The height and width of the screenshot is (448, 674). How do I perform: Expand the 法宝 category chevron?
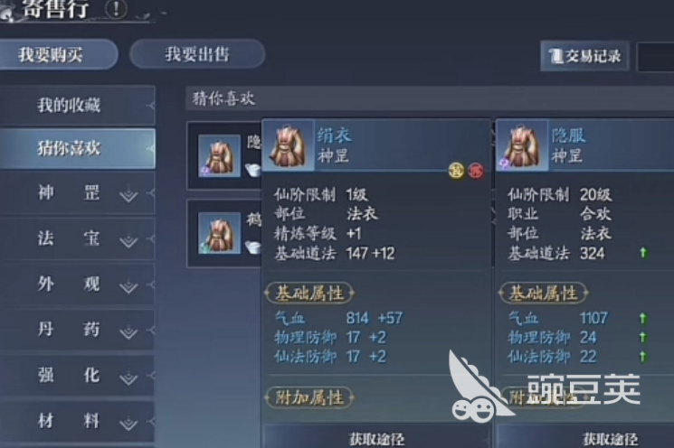pyautogui.click(x=128, y=241)
